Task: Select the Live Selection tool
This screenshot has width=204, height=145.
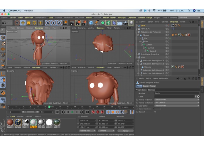Action: pyautogui.click(x=17, y=23)
